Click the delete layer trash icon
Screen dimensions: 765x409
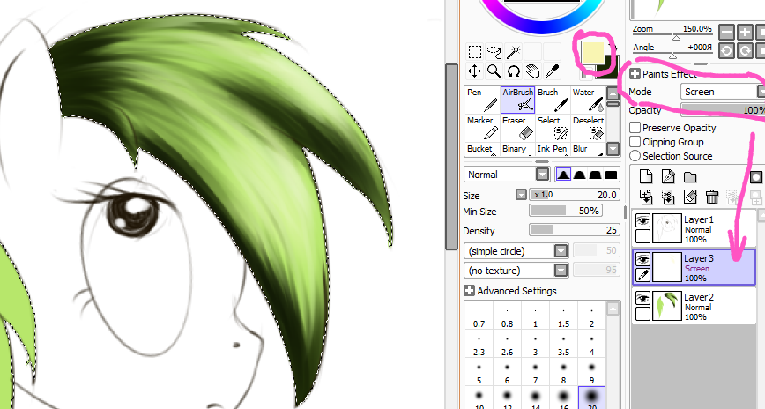point(712,197)
